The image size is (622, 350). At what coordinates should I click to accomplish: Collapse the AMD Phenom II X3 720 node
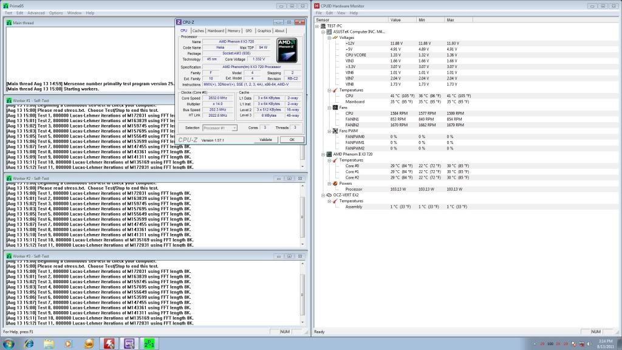pyautogui.click(x=323, y=154)
